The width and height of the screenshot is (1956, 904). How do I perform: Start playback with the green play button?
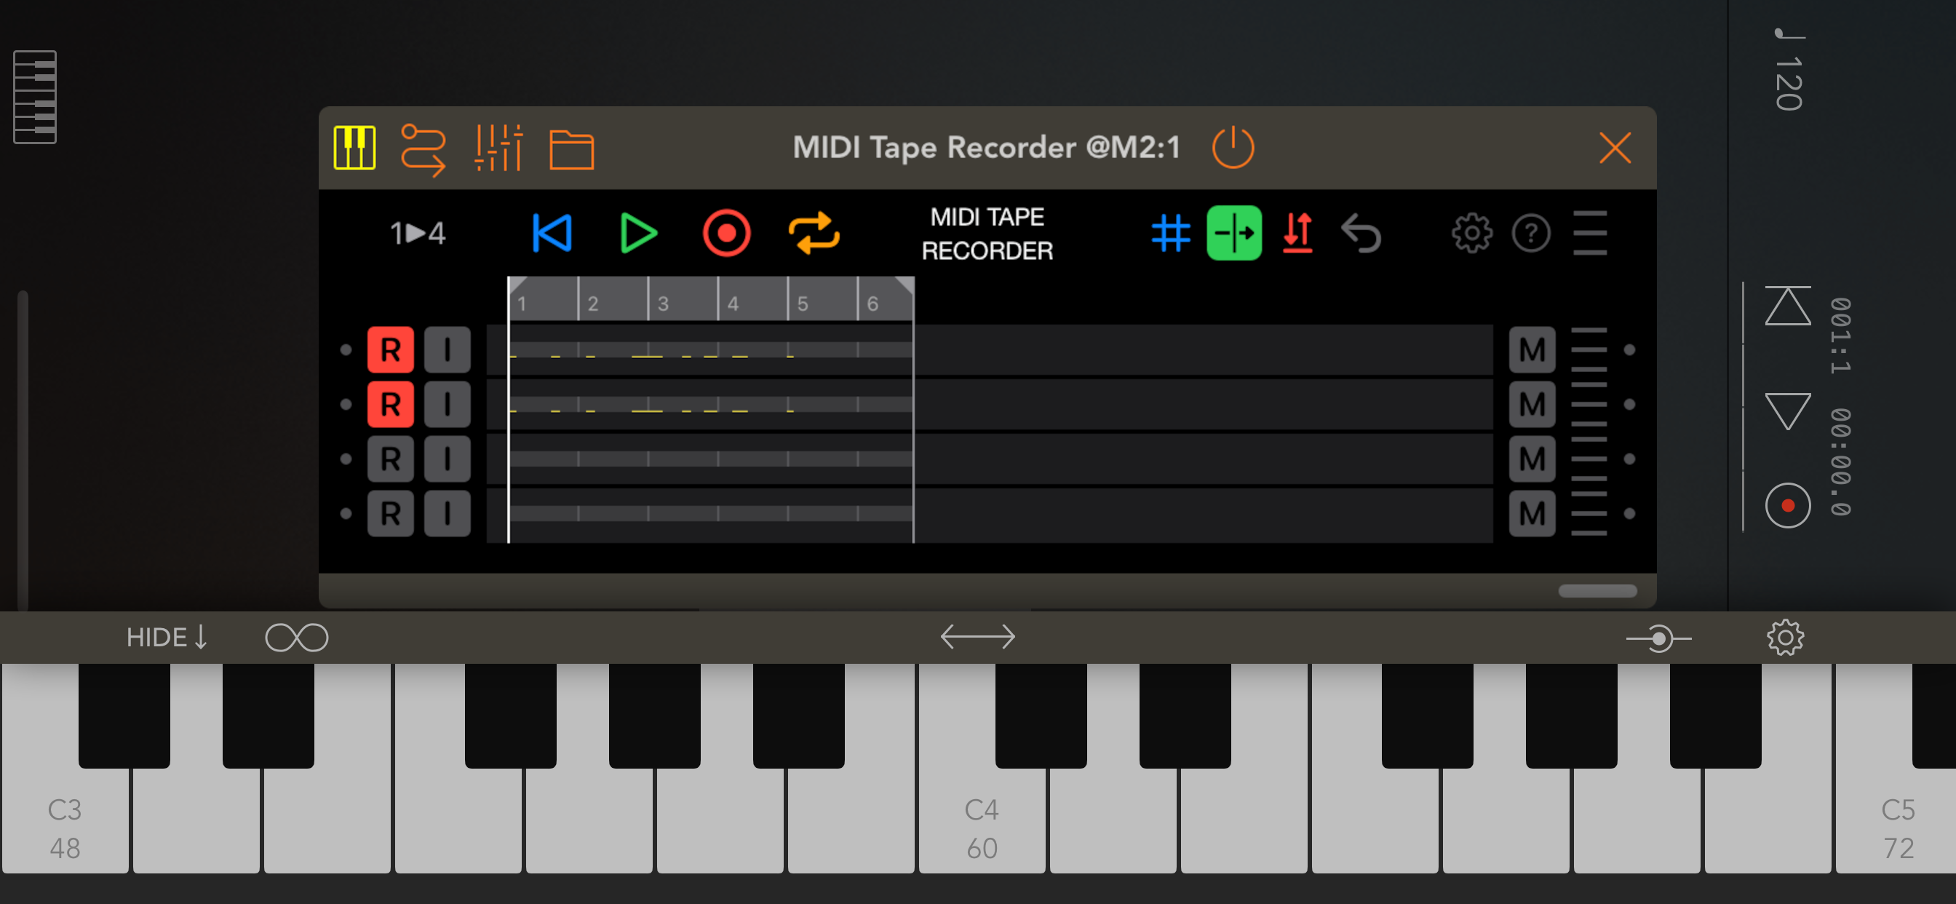(638, 232)
